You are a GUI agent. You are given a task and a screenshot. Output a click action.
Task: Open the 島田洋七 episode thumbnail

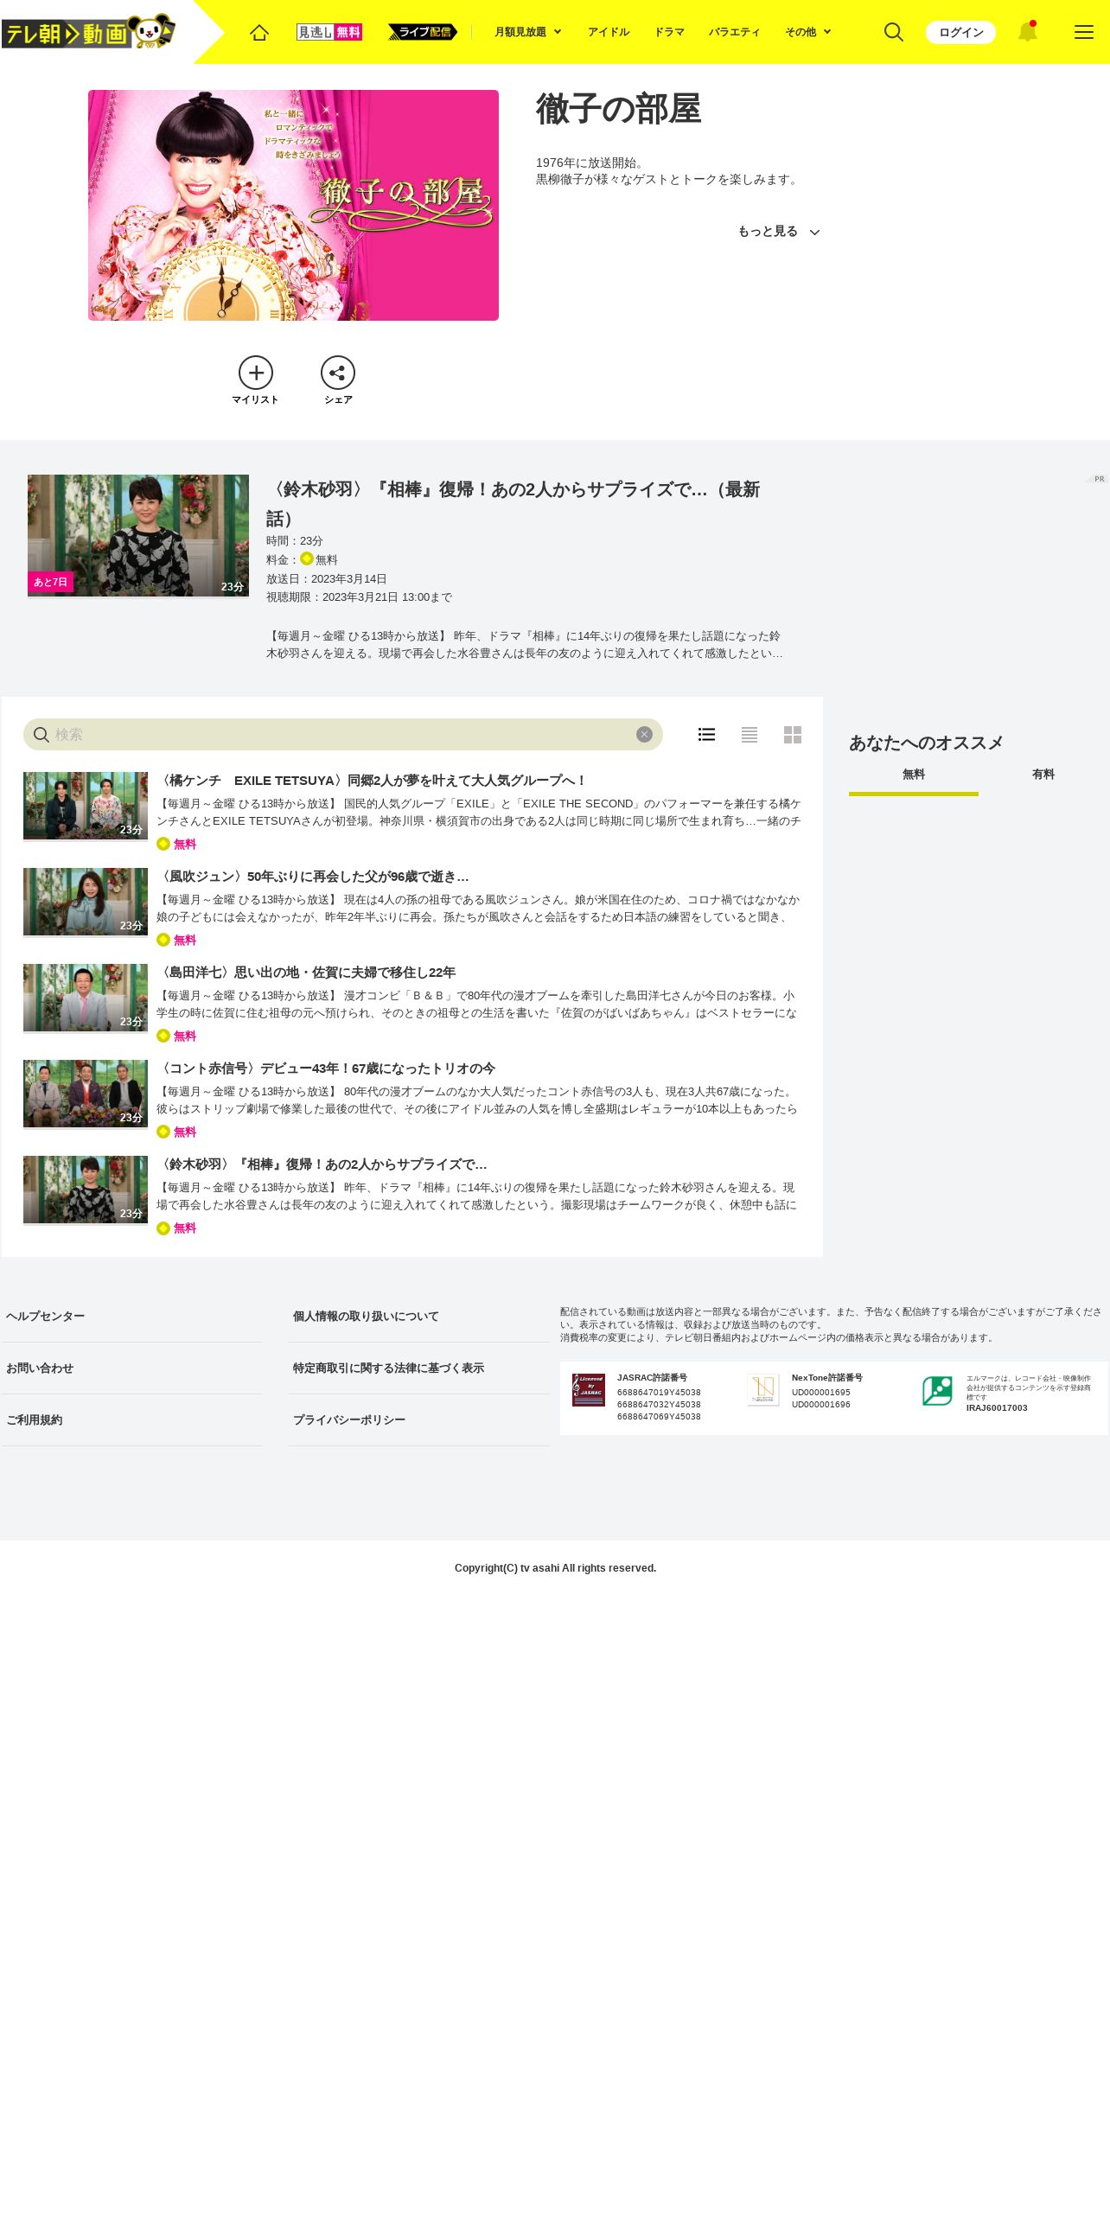(86, 998)
